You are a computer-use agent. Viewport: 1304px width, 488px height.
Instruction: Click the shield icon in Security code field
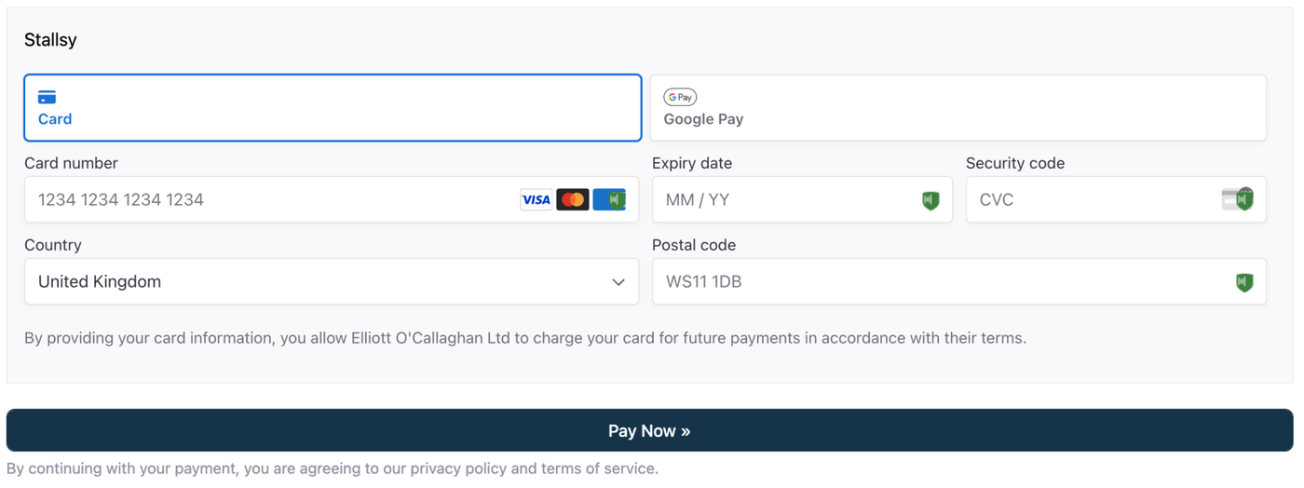[1243, 199]
